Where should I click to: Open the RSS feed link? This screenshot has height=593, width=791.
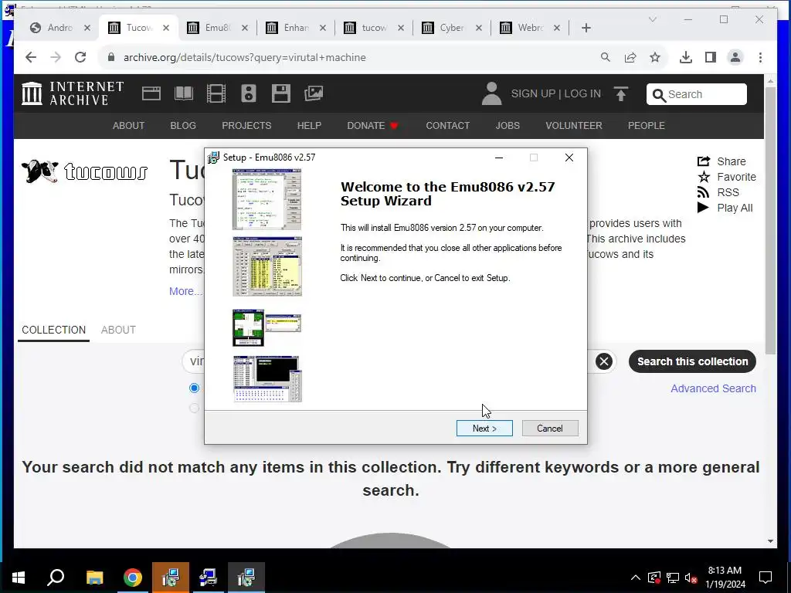(x=718, y=192)
